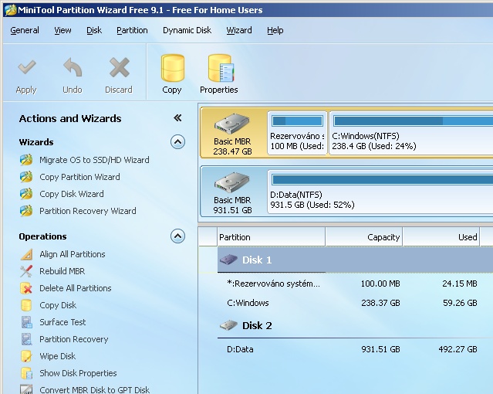Click the Surface Test icon
Image resolution: width=493 pixels, height=394 pixels.
click(x=26, y=322)
